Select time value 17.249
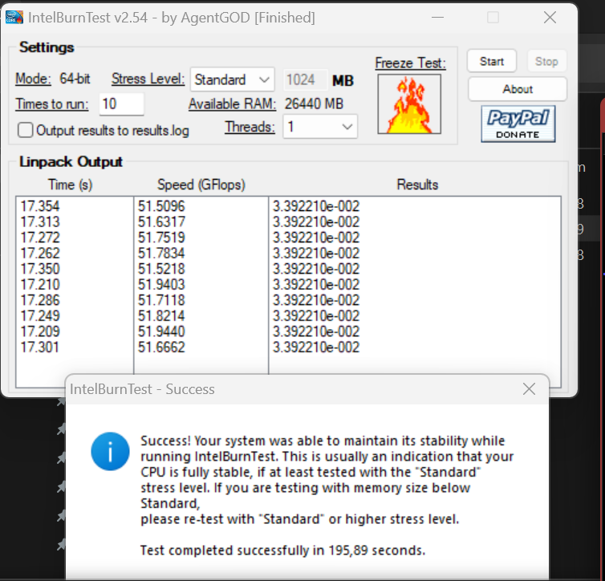Screen dimensions: 605x581 (x=40, y=316)
